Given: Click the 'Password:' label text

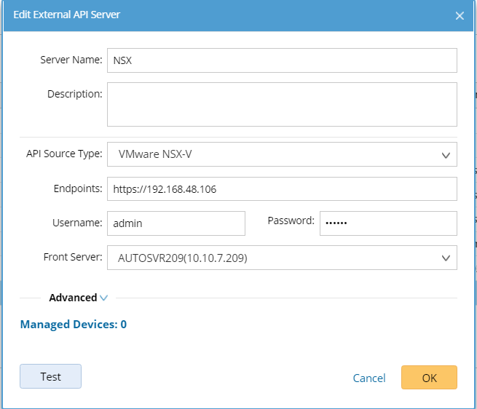Looking at the screenshot, I should pyautogui.click(x=291, y=221).
